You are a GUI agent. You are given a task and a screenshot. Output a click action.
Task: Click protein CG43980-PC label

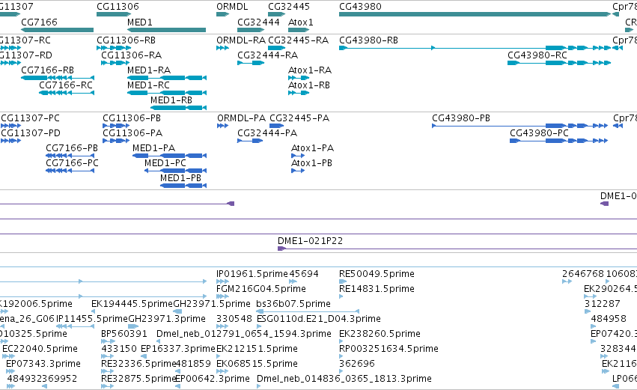[539, 133]
